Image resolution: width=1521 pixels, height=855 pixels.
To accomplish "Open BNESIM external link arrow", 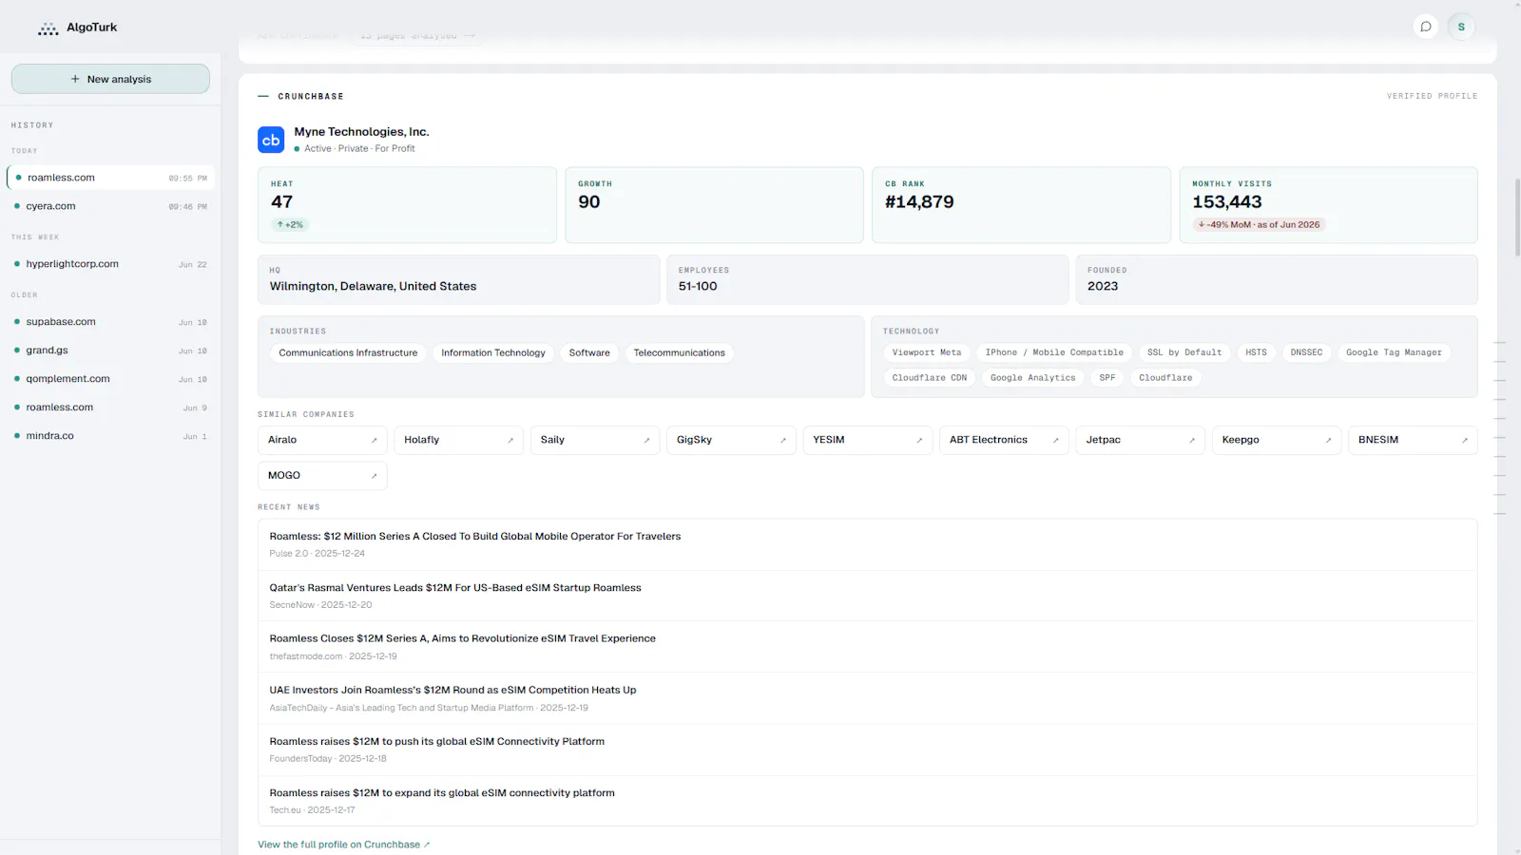I will click(x=1465, y=440).
